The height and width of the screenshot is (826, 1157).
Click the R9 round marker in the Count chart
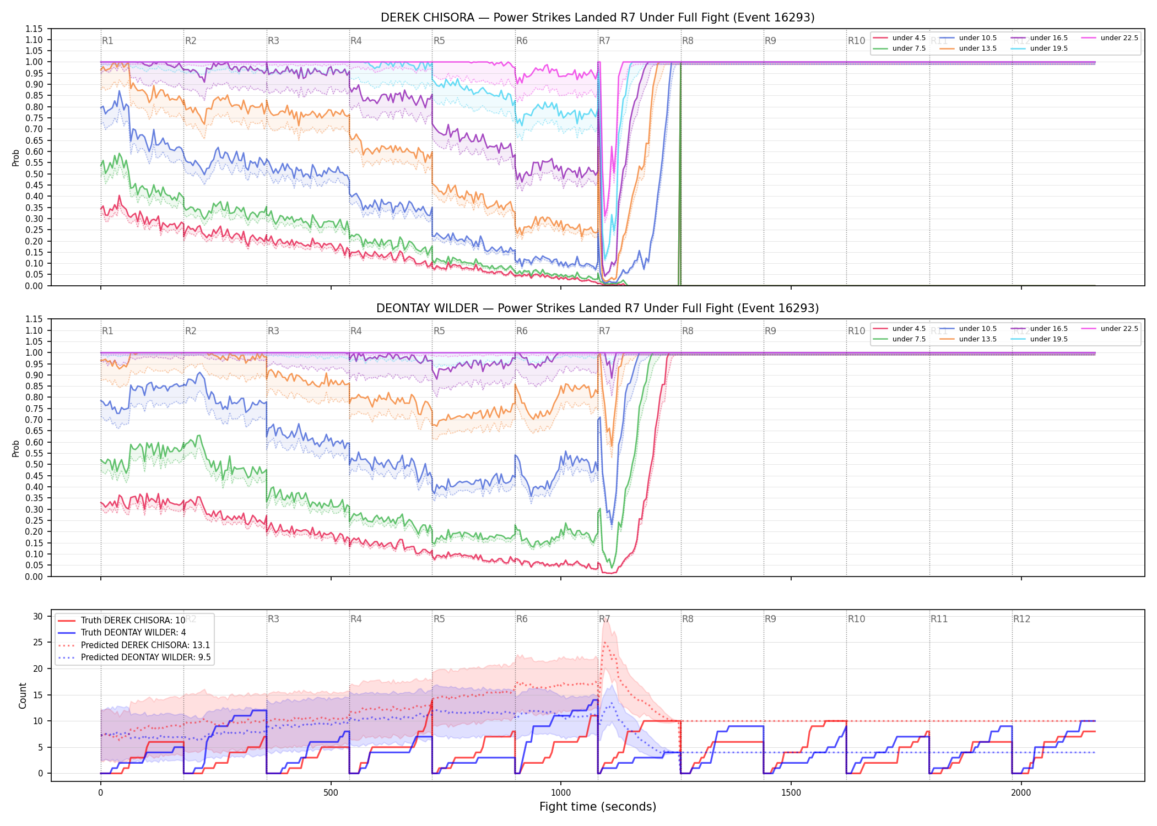tap(770, 619)
